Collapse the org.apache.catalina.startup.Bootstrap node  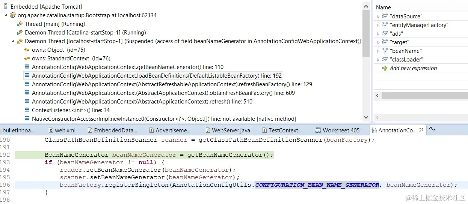pyautogui.click(x=6, y=15)
